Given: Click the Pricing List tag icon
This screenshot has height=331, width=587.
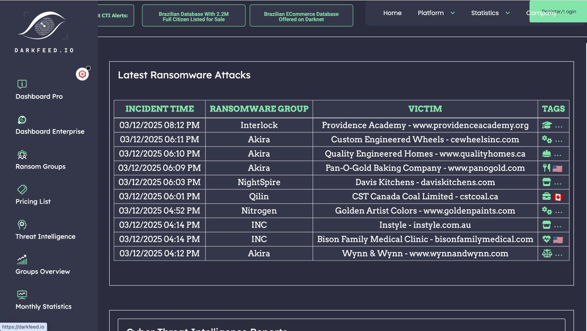Looking at the screenshot, I should (x=22, y=189).
